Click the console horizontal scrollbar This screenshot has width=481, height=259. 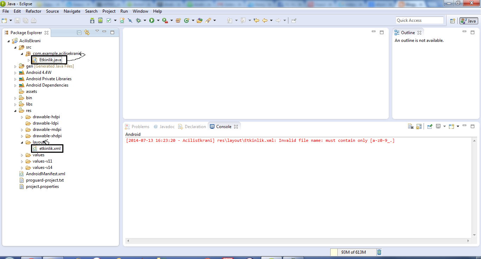[x=298, y=241]
